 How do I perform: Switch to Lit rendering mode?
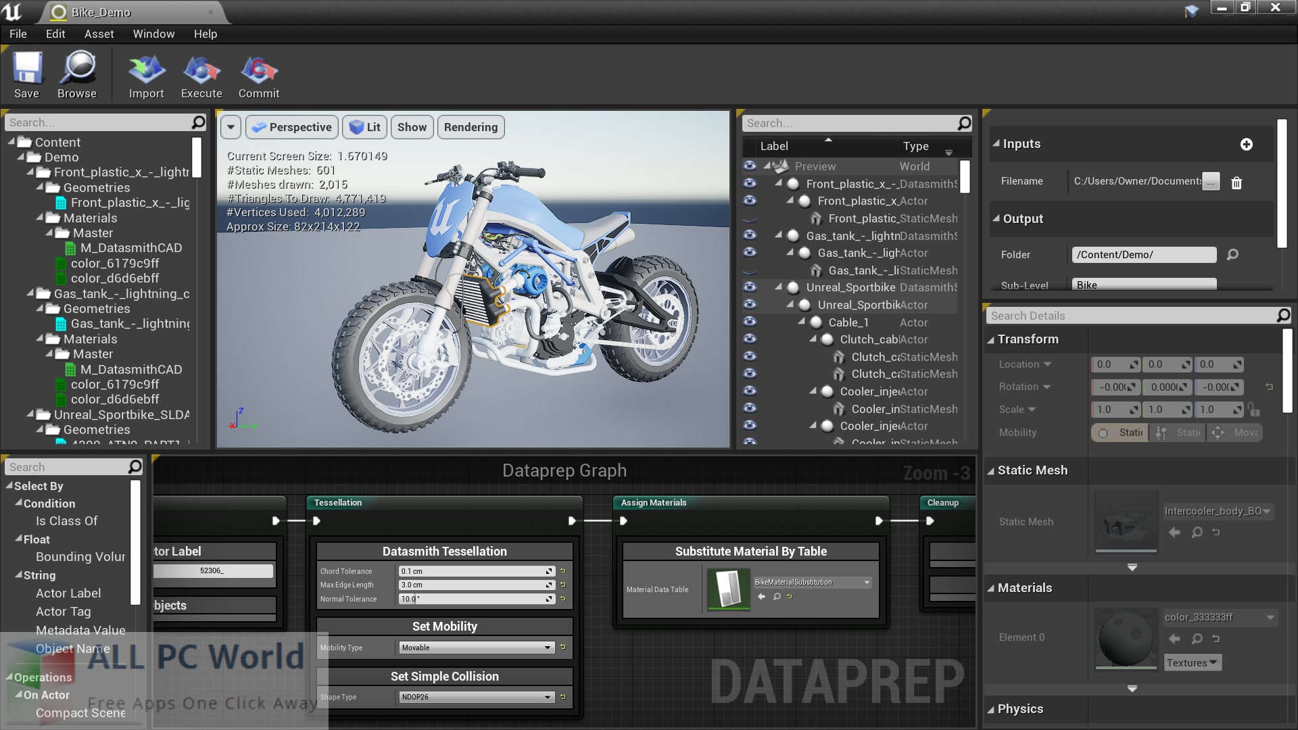pos(366,126)
